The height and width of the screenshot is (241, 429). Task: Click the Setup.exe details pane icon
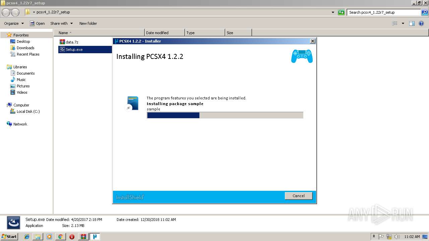tap(13, 223)
